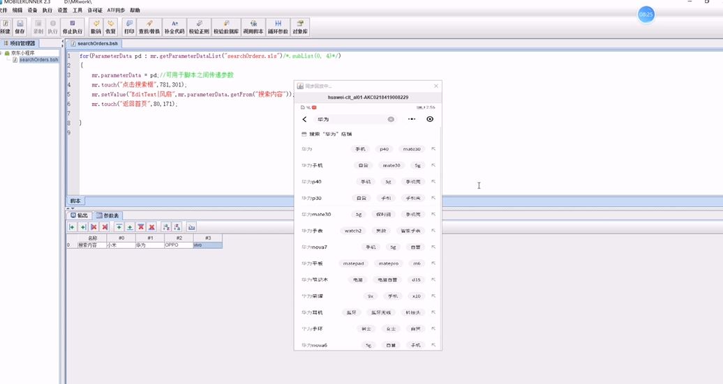Image resolution: width=723 pixels, height=384 pixels.
Task: Open three-dot menu in mini program header
Action: [412, 119]
